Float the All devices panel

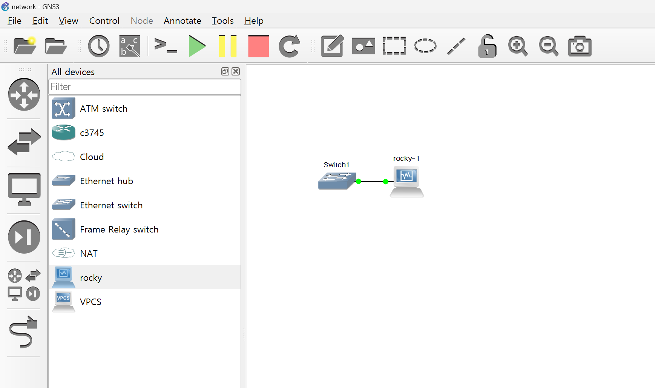(225, 71)
